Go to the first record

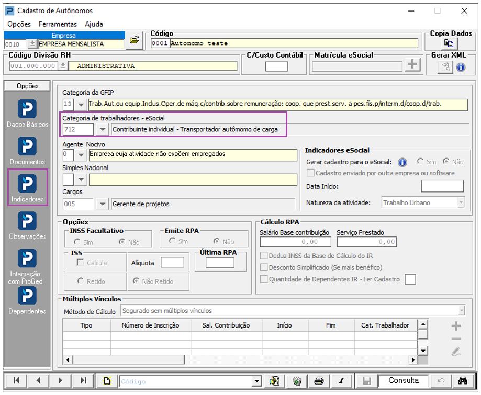point(16,380)
